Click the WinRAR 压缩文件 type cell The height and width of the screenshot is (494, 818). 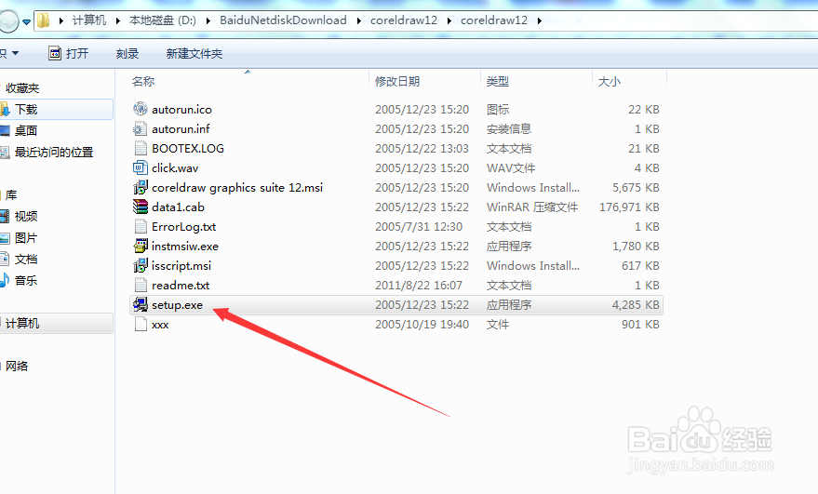coord(532,207)
